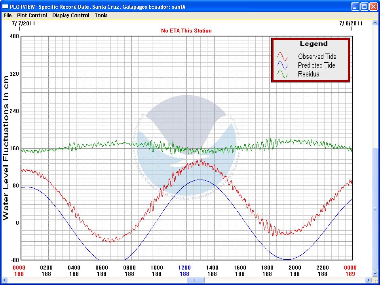Click the "No ETA This Station" text
The image size is (380, 285).
pos(186,31)
